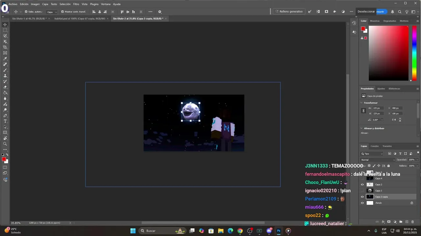Image resolution: width=421 pixels, height=236 pixels.
Task: Select the Zoom tool
Action: [5, 144]
